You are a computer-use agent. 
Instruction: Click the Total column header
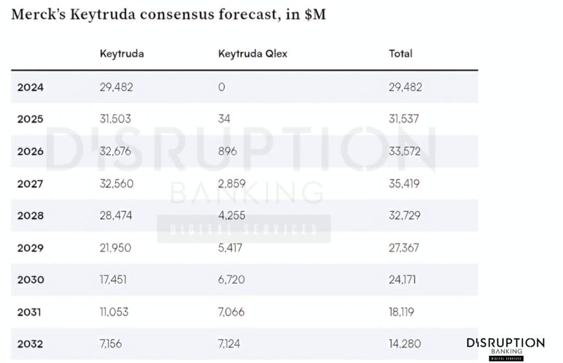coord(400,54)
